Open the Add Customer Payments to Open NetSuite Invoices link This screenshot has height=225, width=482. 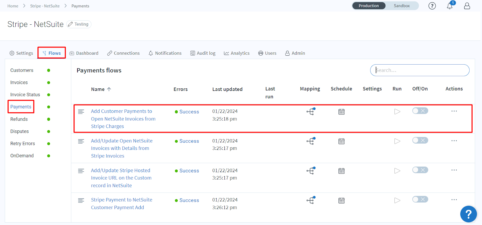click(123, 119)
